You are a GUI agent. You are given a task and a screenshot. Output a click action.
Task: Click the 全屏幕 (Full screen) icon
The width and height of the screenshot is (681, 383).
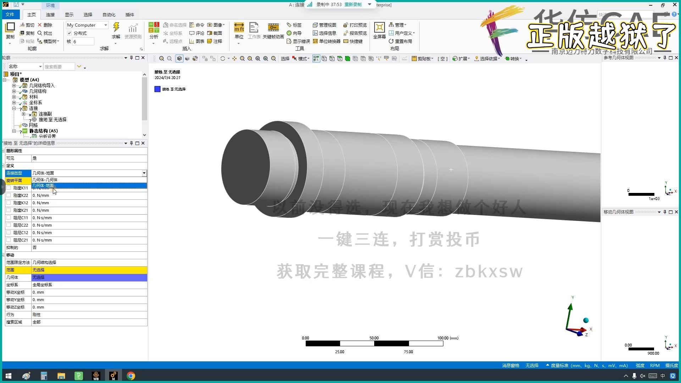point(379,27)
